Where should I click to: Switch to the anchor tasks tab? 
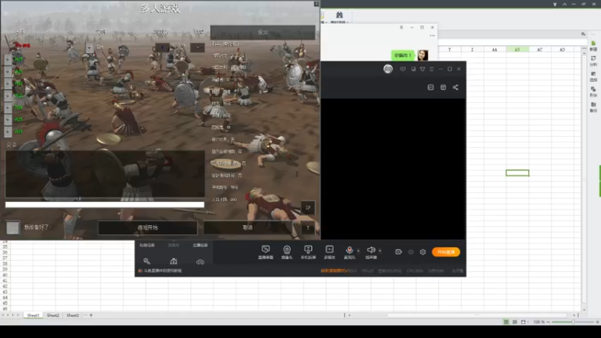[200, 245]
